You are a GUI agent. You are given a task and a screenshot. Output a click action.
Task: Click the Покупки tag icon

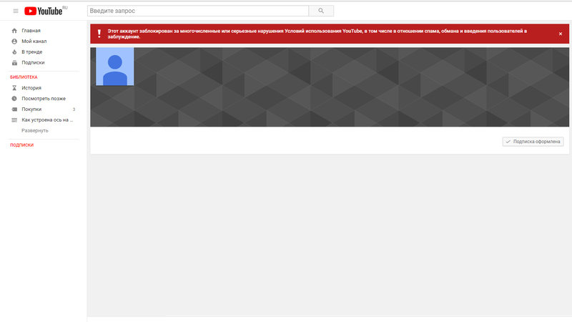pos(14,109)
